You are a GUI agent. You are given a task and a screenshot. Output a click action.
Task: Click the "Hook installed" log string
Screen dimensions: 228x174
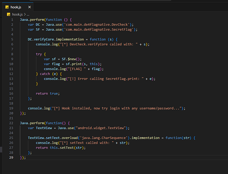(117, 108)
